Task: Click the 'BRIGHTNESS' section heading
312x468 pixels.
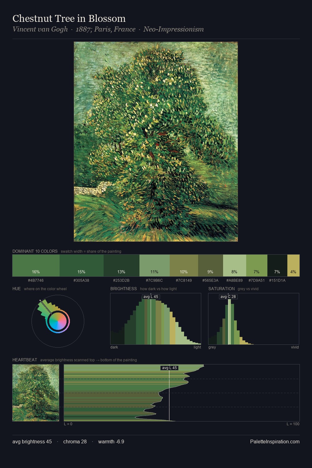Action: click(124, 289)
